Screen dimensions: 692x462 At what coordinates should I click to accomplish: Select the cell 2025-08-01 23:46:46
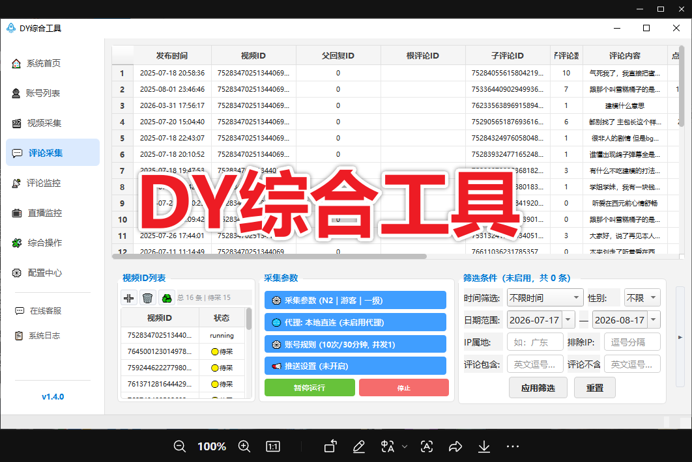pyautogui.click(x=172, y=90)
